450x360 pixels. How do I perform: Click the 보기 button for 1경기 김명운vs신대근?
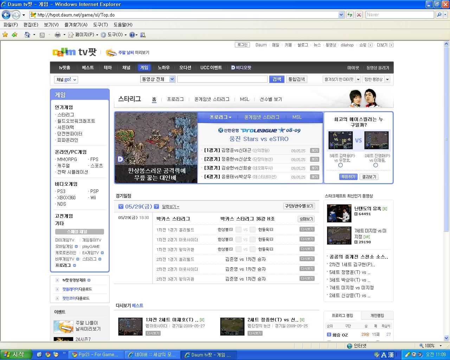pyautogui.click(x=314, y=150)
